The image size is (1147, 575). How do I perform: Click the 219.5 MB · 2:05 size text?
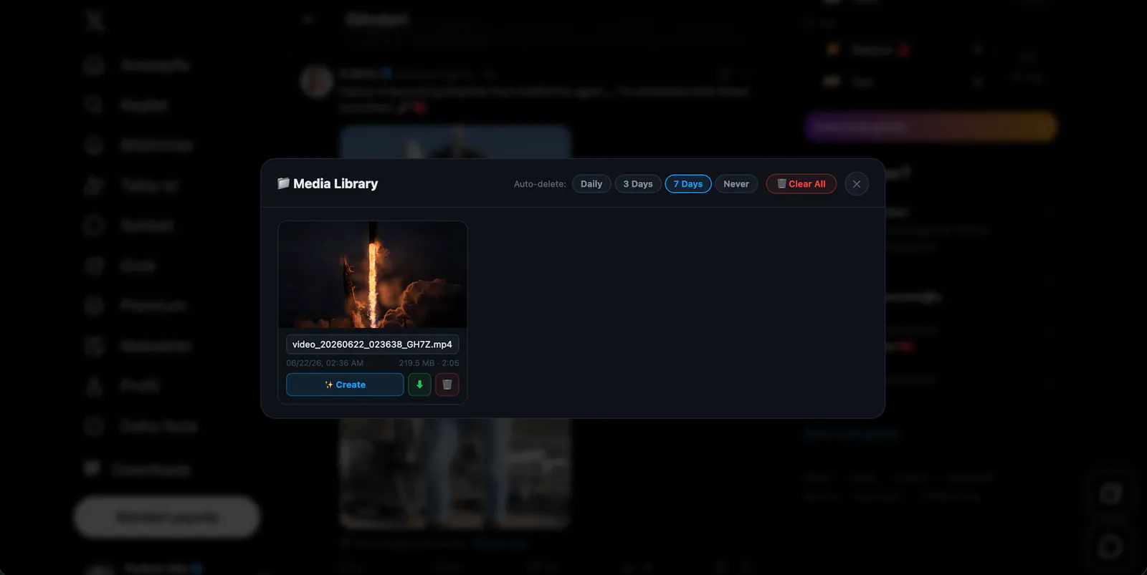[x=429, y=363]
